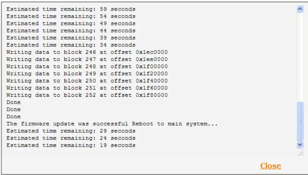Click the block 248 offset 0x1f00000 line

tap(87, 66)
